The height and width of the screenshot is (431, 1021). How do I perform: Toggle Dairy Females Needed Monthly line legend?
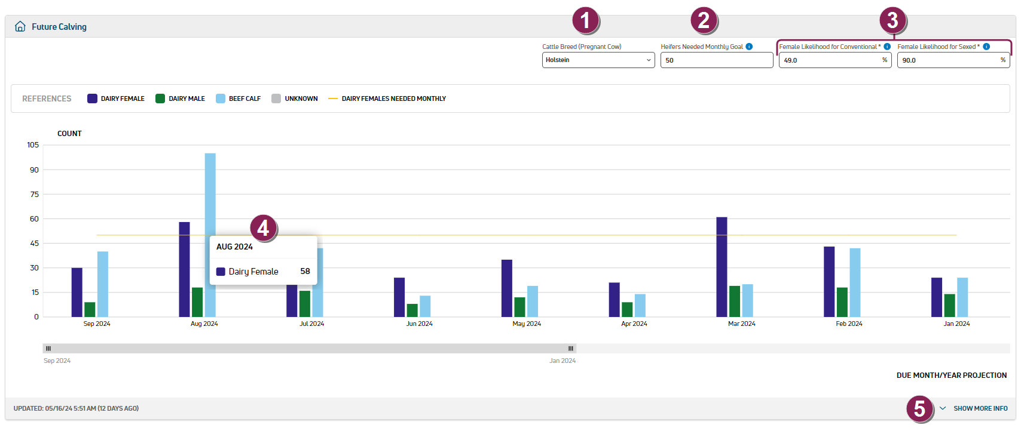[387, 98]
